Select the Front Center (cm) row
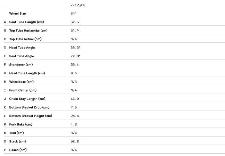The width and height of the screenshot is (225, 156). coord(23,90)
